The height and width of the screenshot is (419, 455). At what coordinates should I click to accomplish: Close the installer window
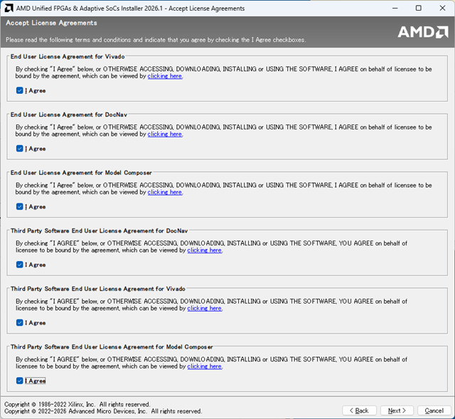[x=442, y=8]
